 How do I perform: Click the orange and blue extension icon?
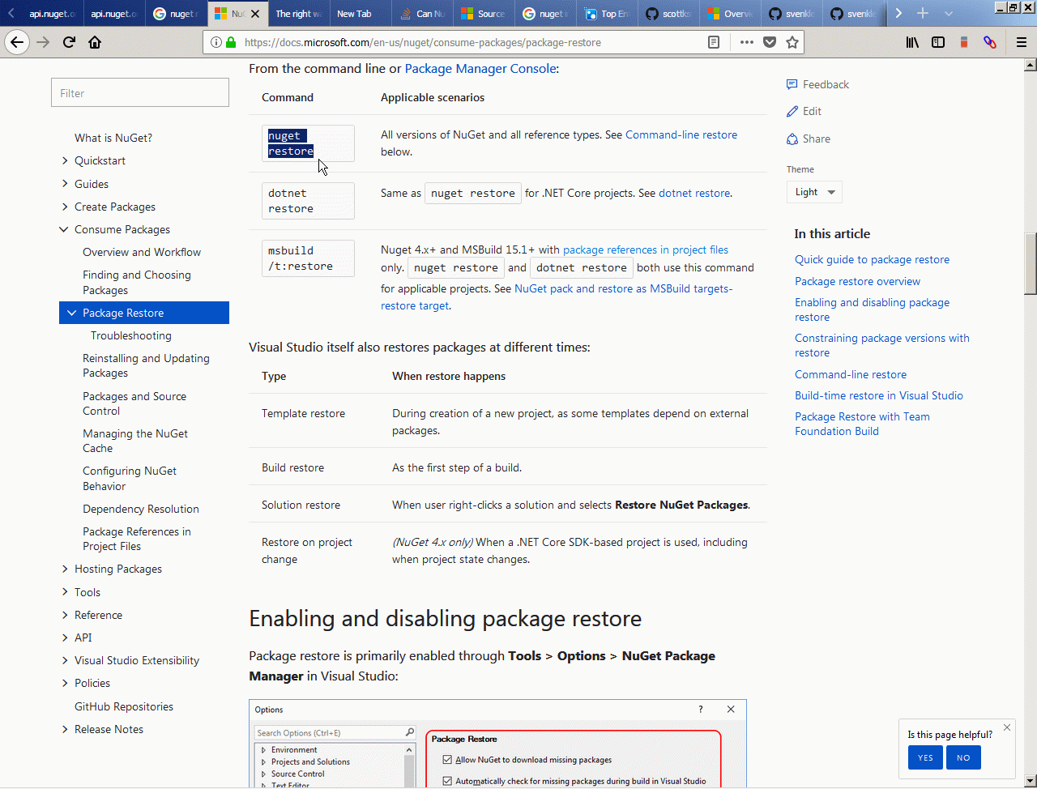[x=964, y=42]
